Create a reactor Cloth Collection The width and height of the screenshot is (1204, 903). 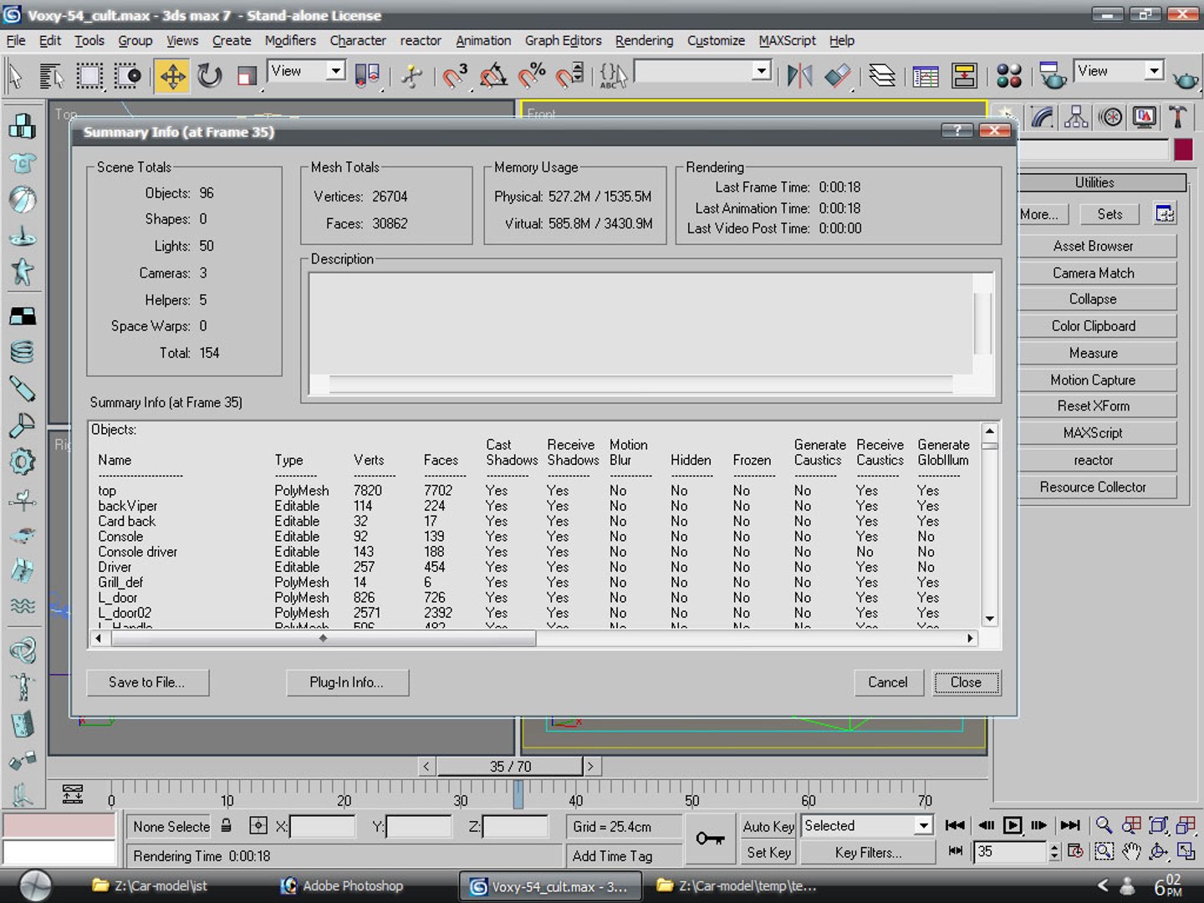tap(22, 163)
